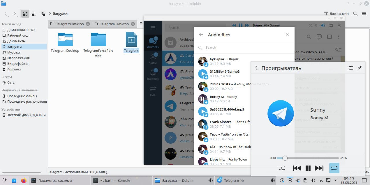
Task: Close the TelegramDesktop tab
Action: click(88, 24)
